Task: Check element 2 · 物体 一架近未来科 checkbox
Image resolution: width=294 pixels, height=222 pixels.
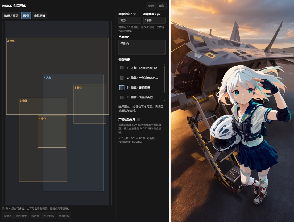Action: (122, 78)
